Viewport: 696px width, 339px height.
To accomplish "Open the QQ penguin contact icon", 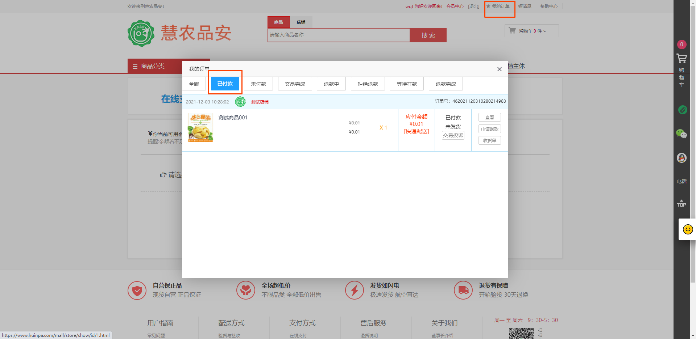I will click(x=681, y=158).
